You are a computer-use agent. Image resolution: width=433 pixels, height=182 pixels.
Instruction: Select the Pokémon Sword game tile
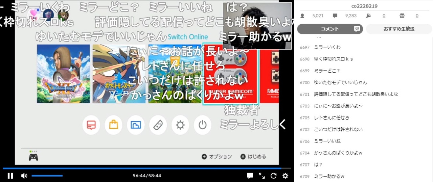coord(119,74)
